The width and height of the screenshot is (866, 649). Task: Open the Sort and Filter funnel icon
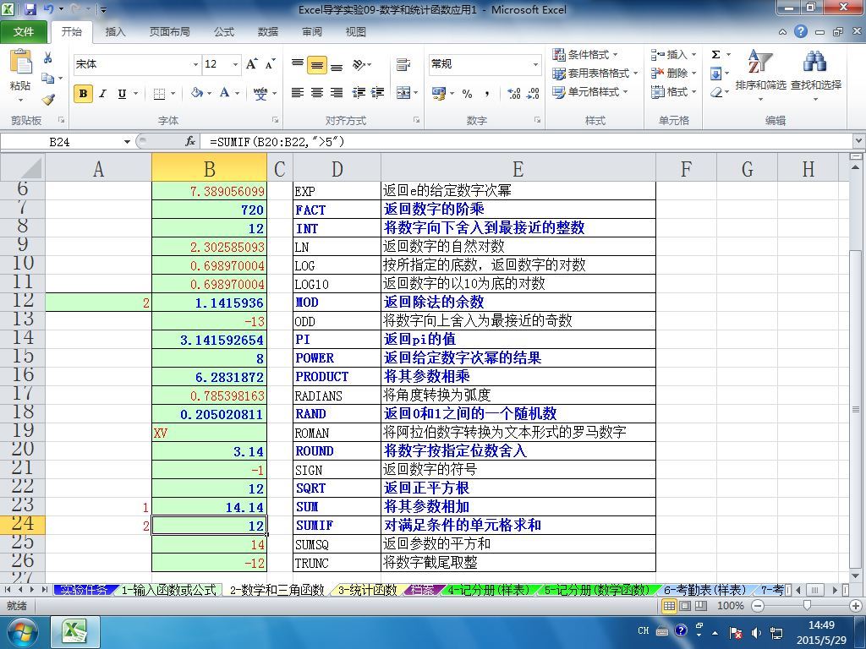[760, 61]
